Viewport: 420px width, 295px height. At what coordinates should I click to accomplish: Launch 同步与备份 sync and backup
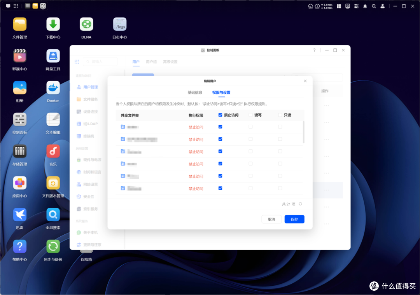pyautogui.click(x=53, y=246)
